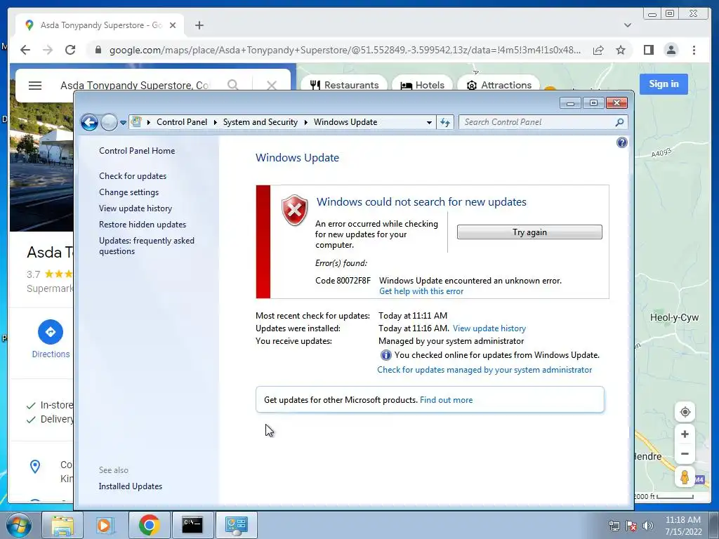
Task: Click the volume speaker tray icon
Action: 648,526
